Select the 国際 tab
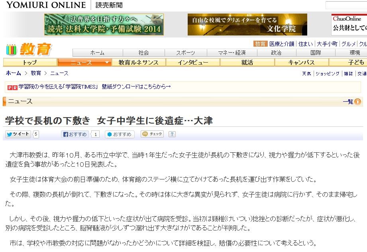 click(316, 53)
